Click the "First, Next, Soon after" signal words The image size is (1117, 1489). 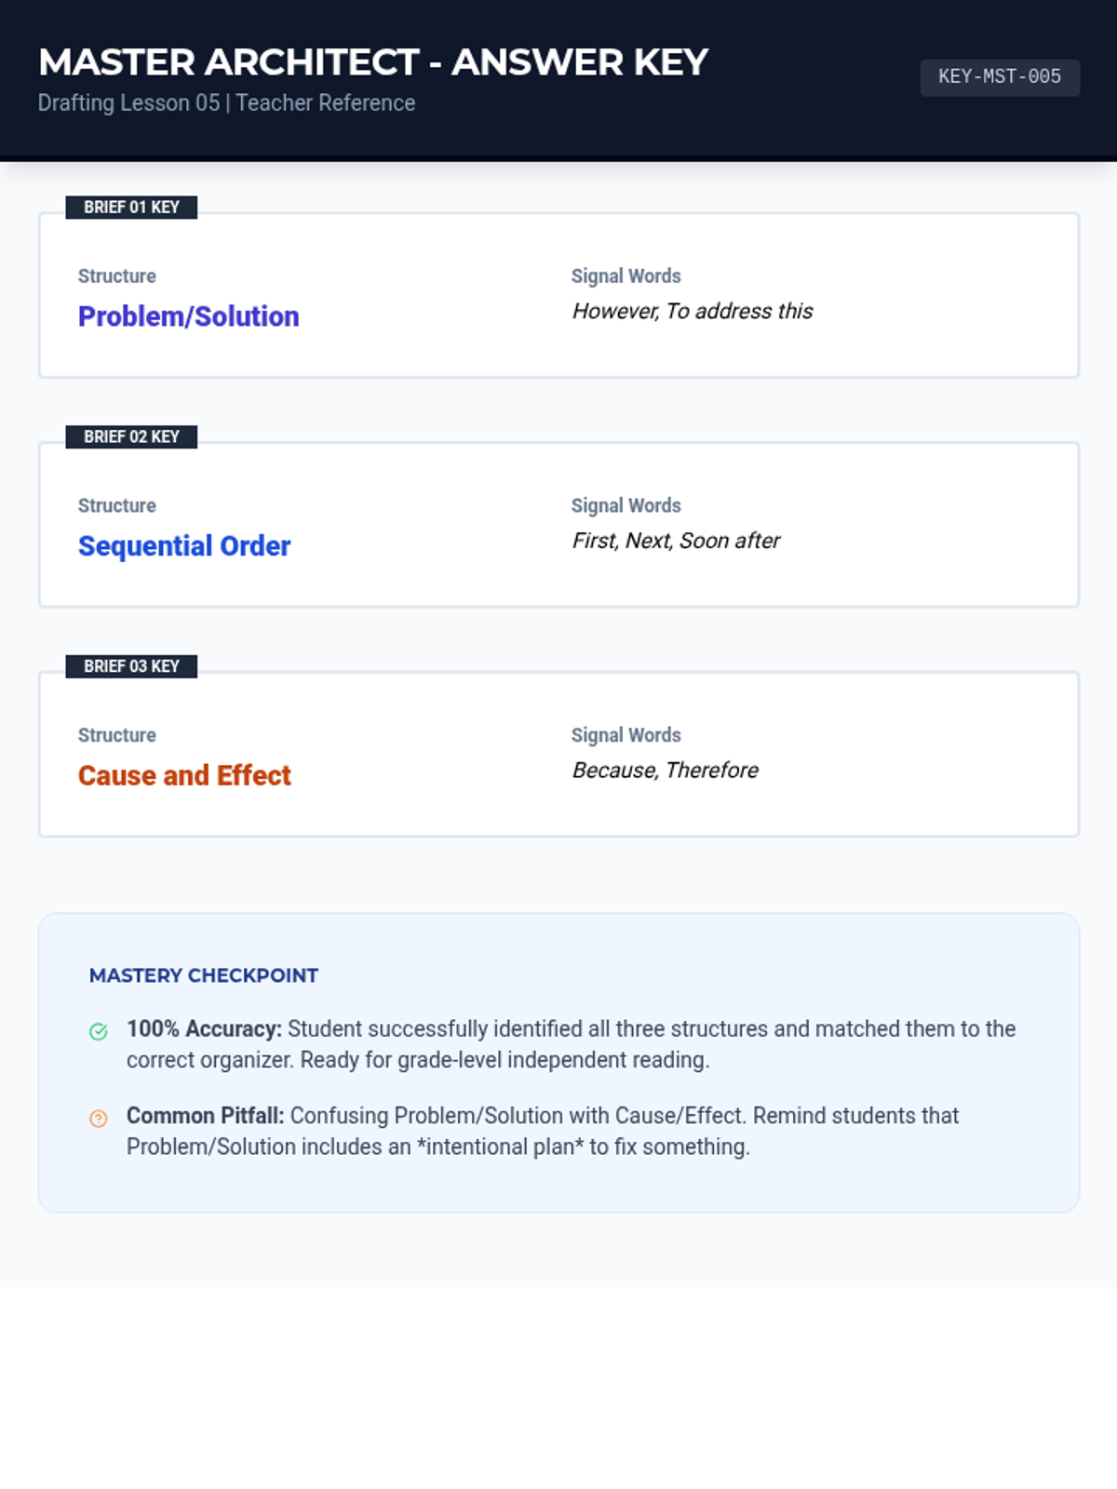tap(676, 541)
